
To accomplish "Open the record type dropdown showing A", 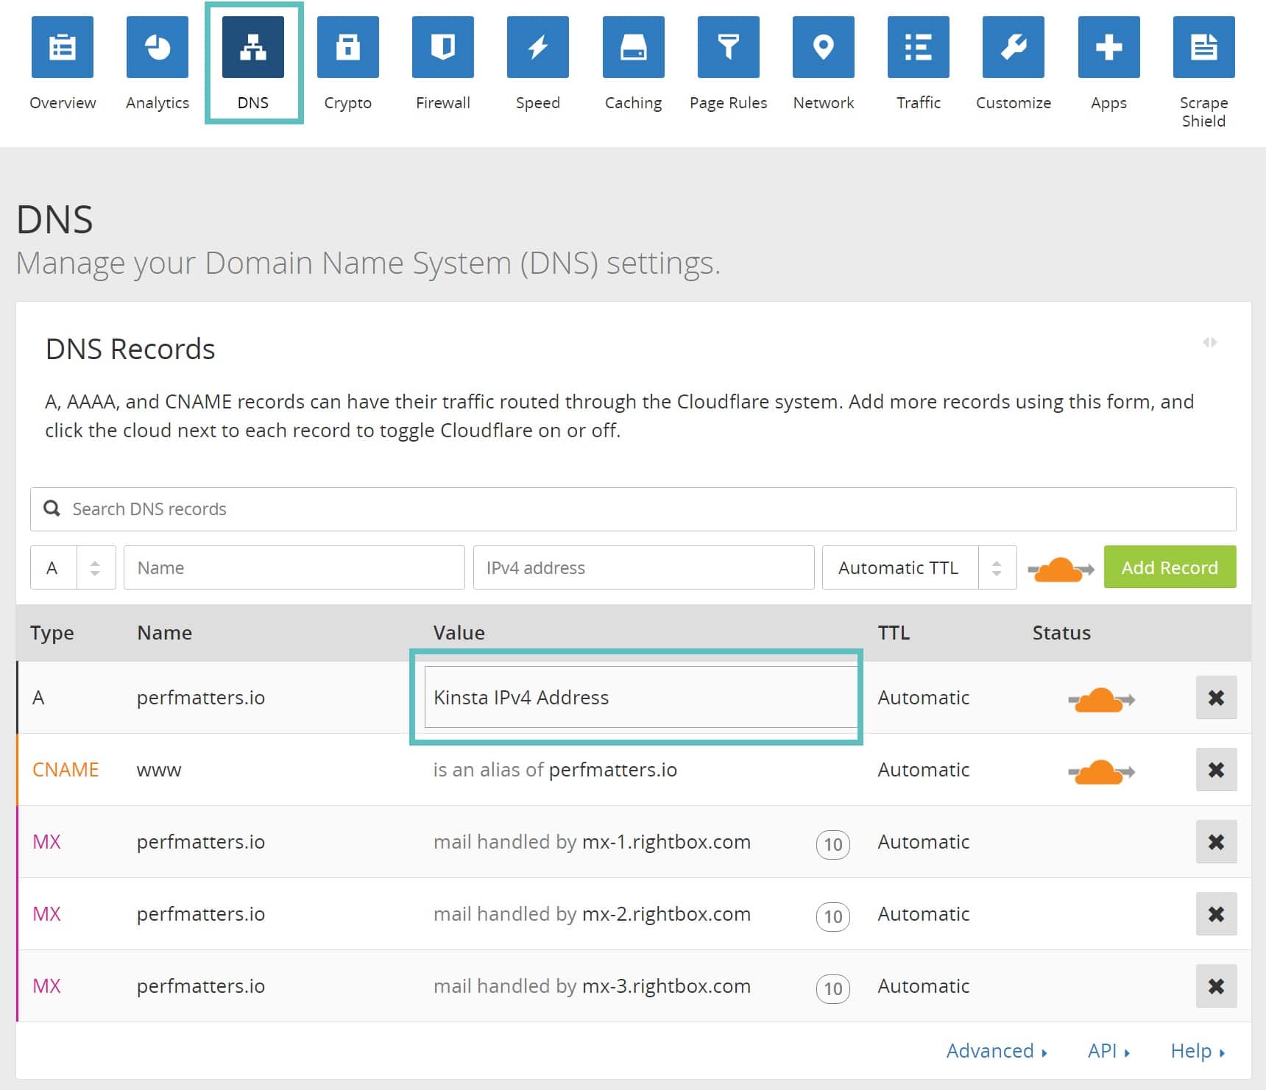I will (72, 567).
